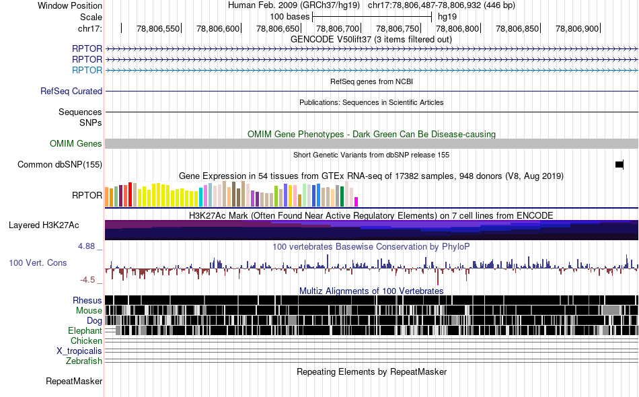Click the 4.88 PhyloP upper scale value
The width and height of the screenshot is (639, 397).
coord(86,246)
